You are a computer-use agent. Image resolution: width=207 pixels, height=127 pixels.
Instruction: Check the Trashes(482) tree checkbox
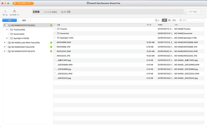(9, 30)
